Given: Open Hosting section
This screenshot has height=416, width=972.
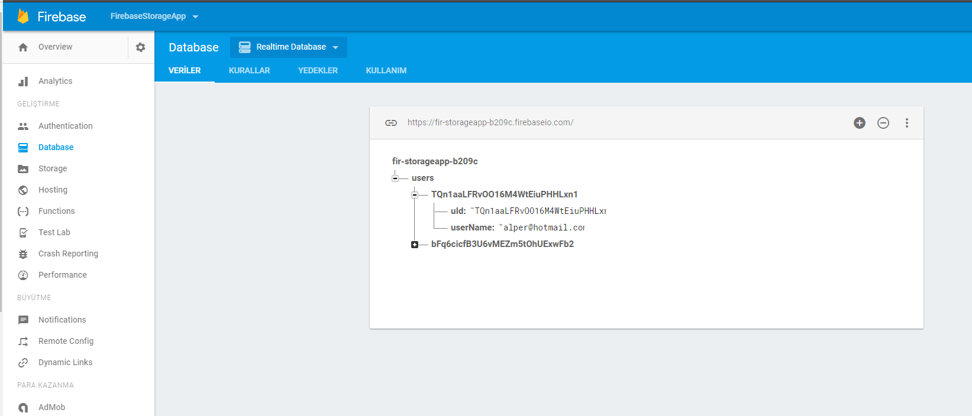Looking at the screenshot, I should point(53,190).
